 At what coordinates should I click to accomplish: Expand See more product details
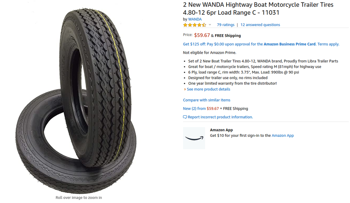[208, 89]
